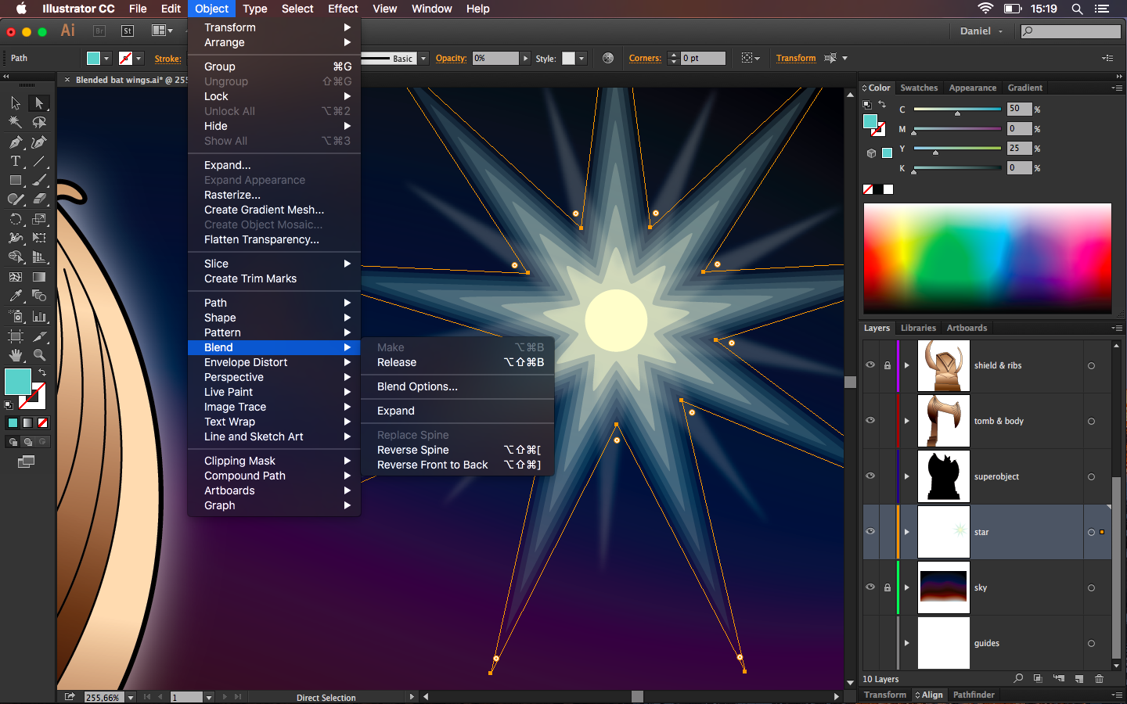Select the Eyedropper tool
Image resolution: width=1127 pixels, height=704 pixels.
[16, 296]
